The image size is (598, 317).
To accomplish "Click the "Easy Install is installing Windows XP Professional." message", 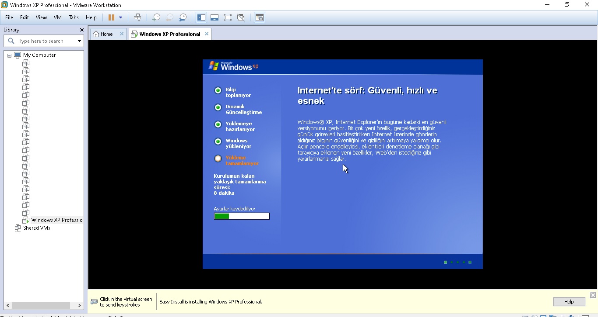I will click(x=211, y=302).
